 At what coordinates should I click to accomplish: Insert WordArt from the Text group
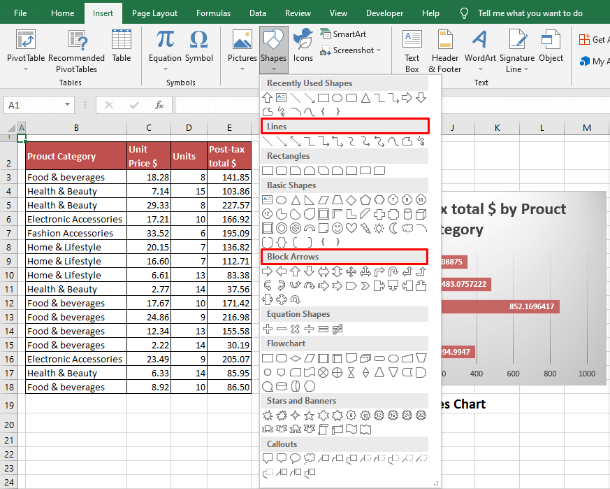(480, 50)
